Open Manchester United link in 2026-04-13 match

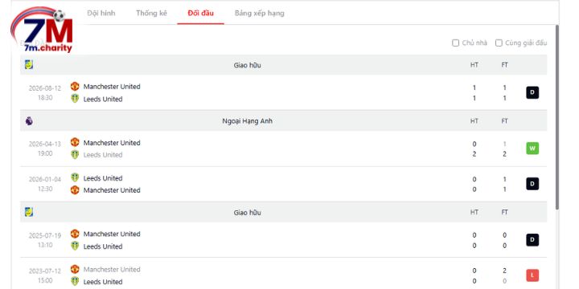(112, 143)
